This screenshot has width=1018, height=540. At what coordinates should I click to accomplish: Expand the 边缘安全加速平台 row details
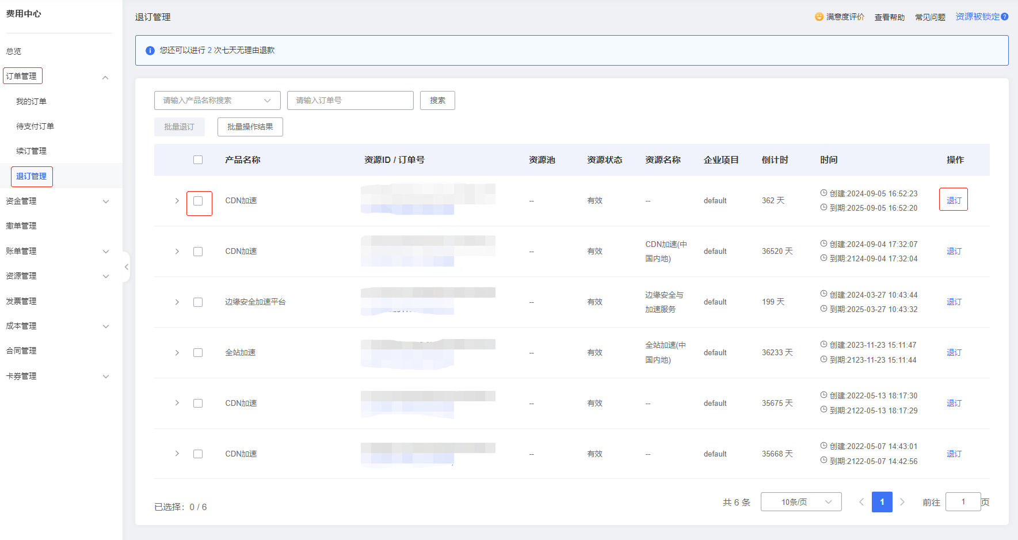[177, 302]
